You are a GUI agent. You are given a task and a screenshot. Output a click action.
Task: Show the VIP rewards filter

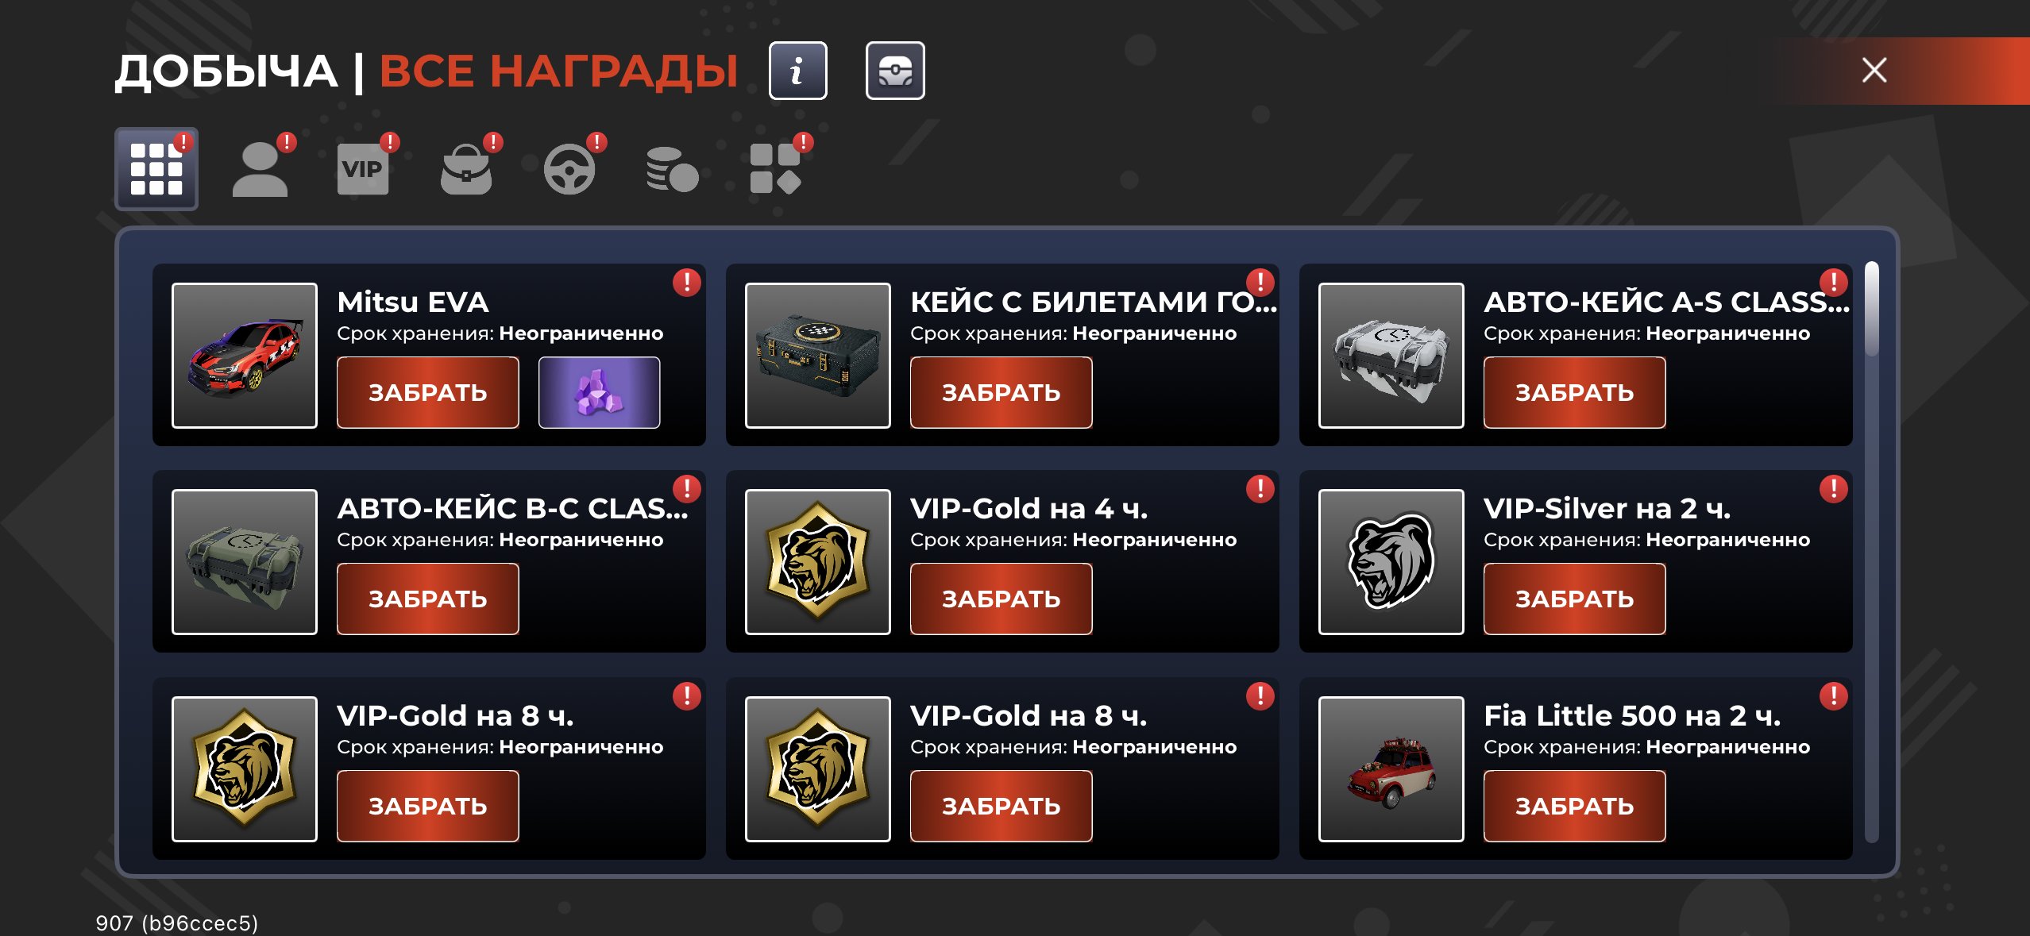click(x=363, y=168)
